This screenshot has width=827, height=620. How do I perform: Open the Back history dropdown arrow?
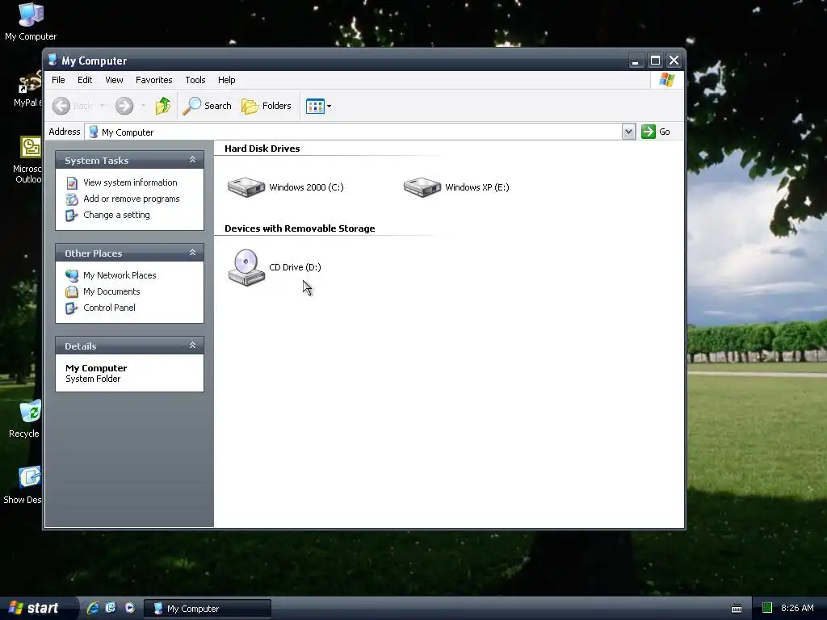point(103,106)
